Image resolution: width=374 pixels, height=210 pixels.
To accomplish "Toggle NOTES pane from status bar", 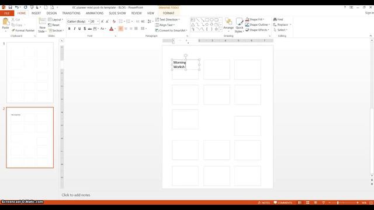I will (264, 202).
